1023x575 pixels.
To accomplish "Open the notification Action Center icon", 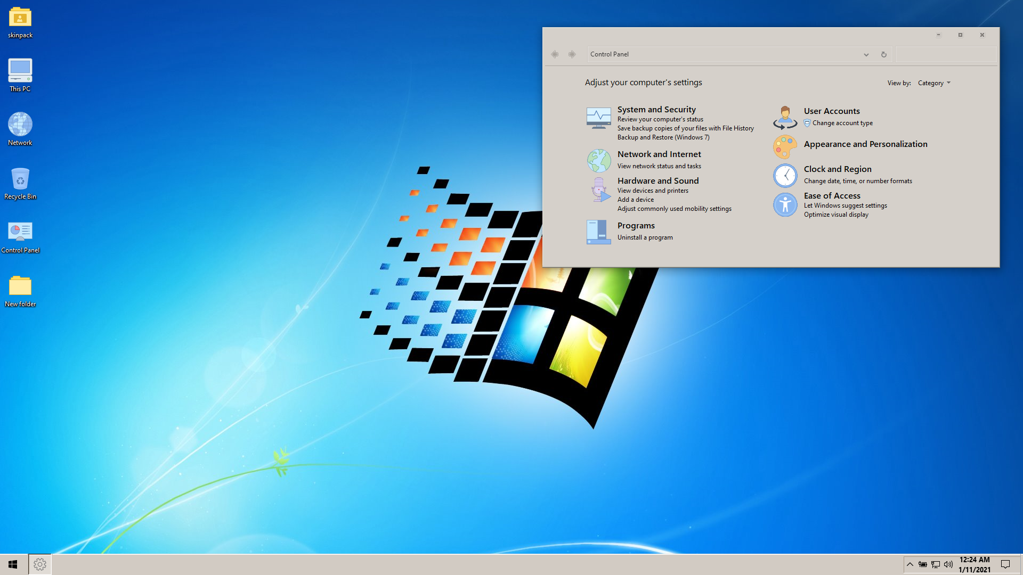I will click(1005, 564).
